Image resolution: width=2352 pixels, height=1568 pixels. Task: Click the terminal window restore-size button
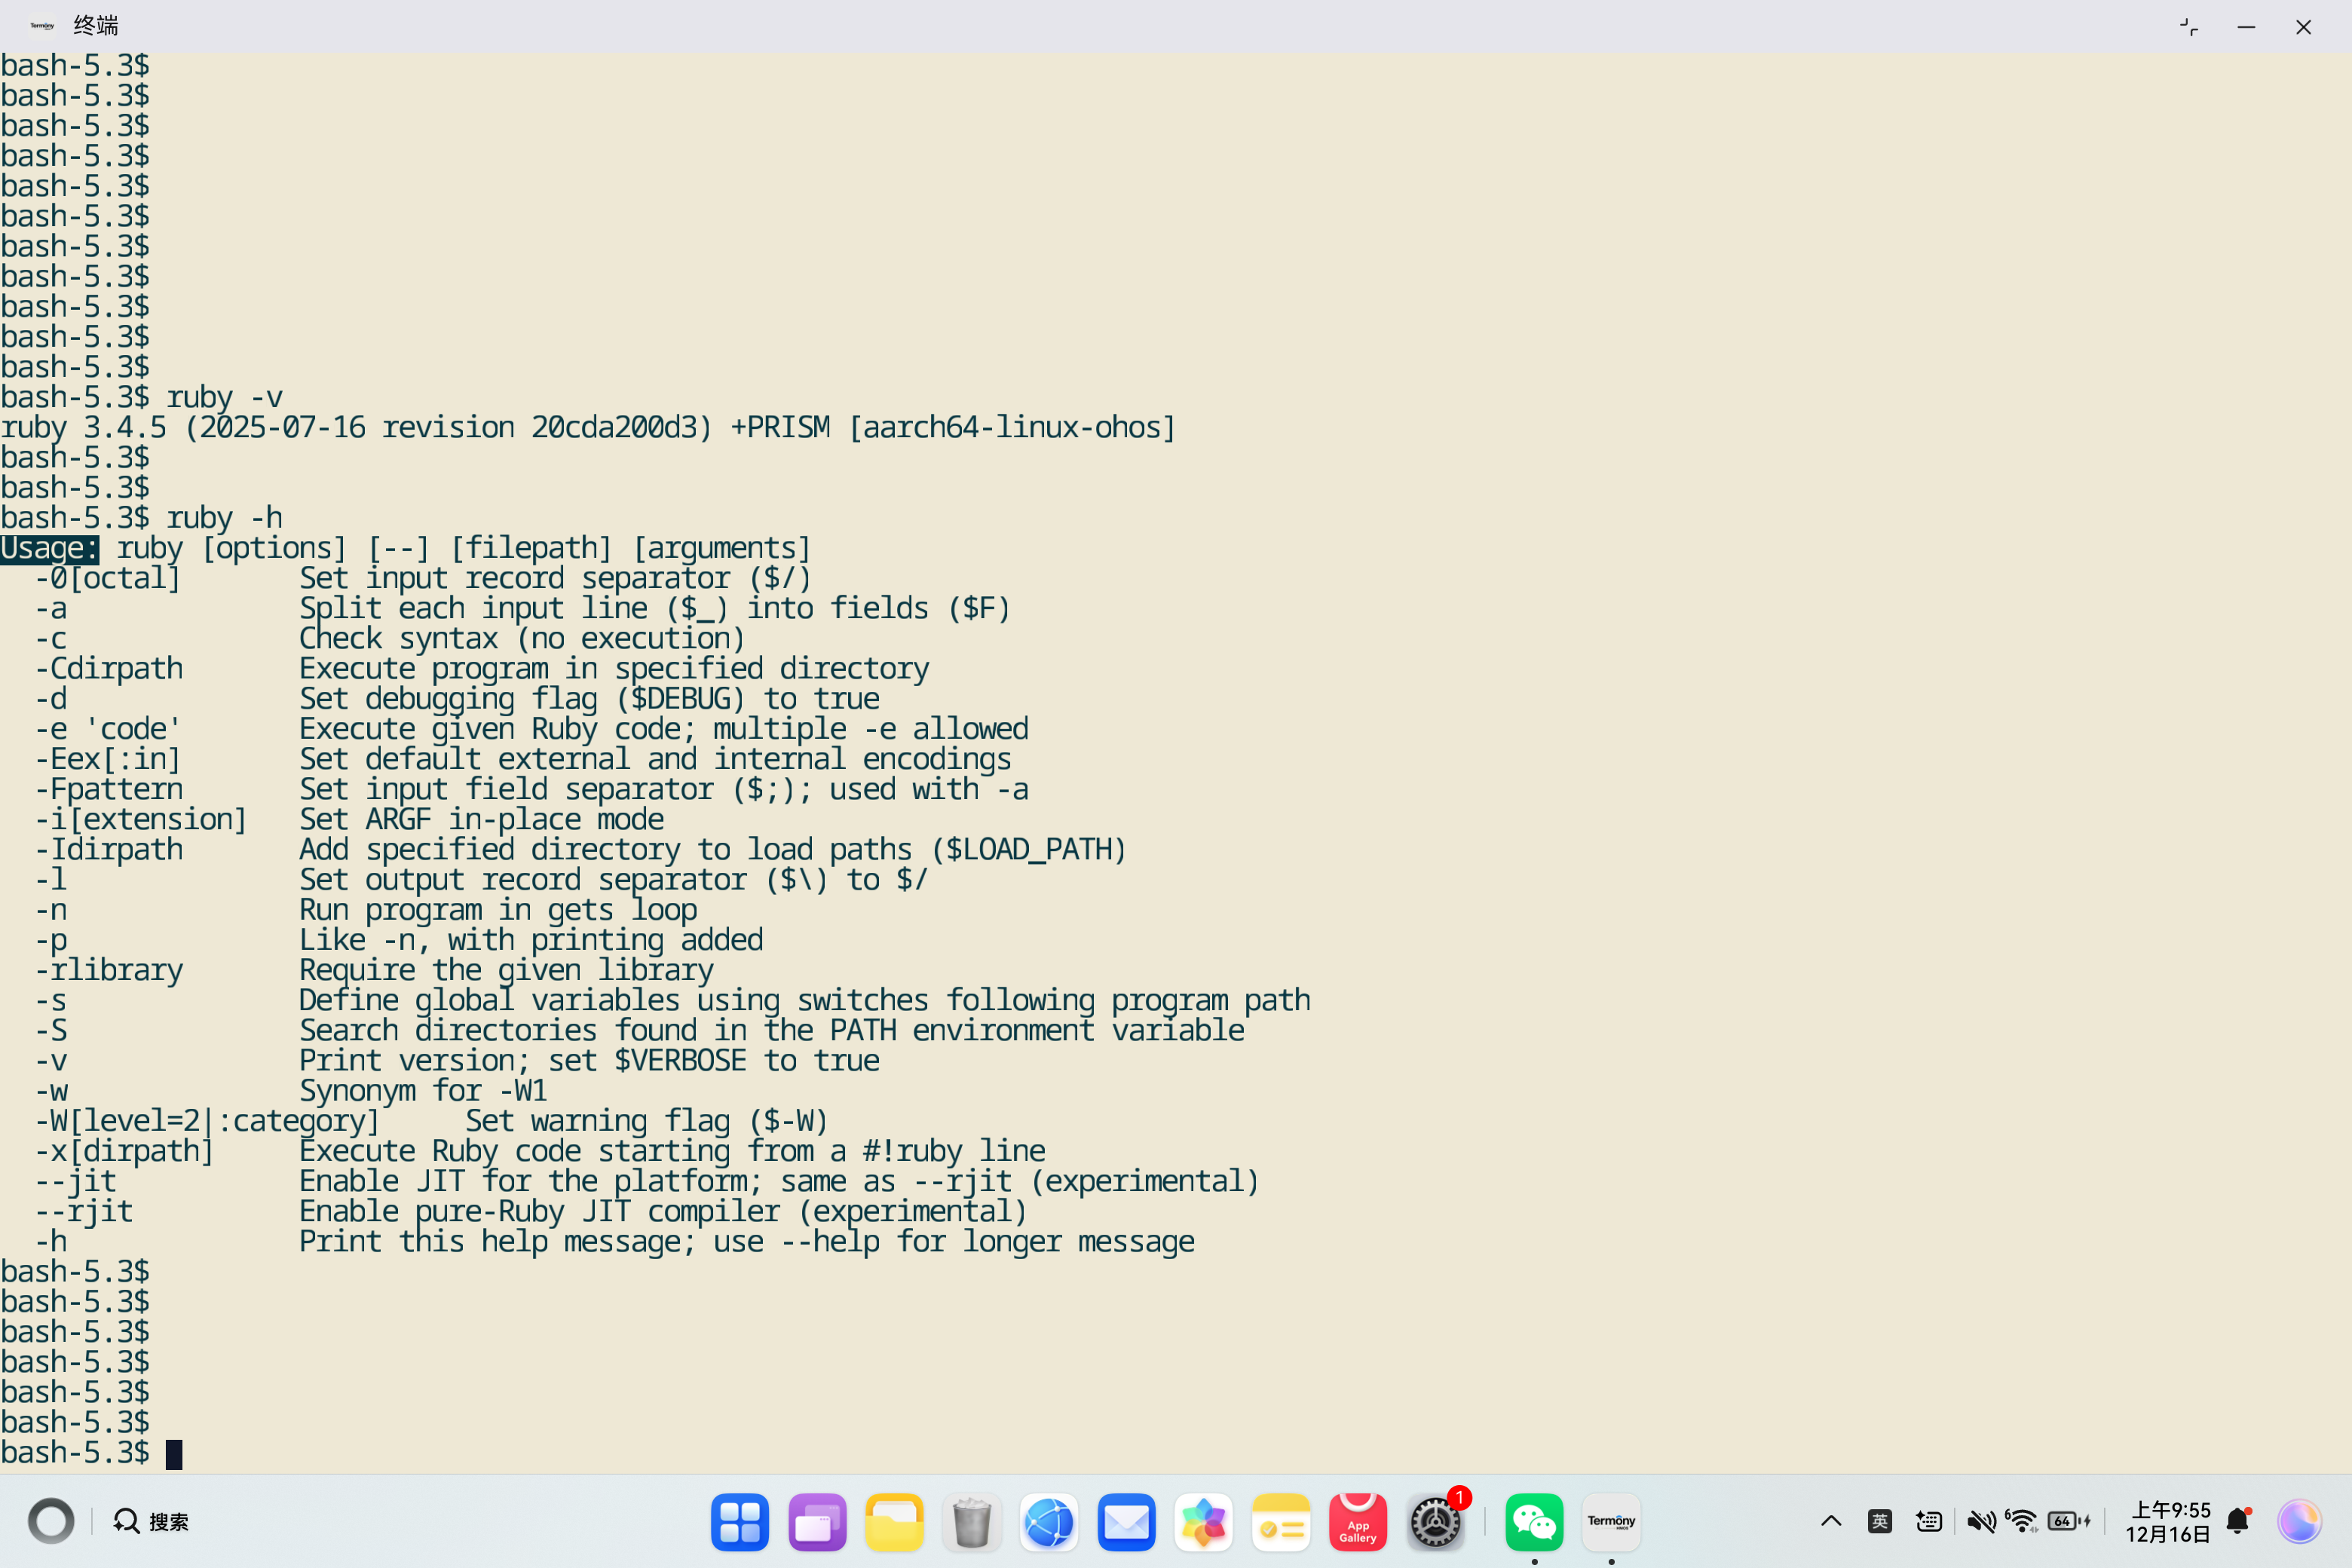2189,27
